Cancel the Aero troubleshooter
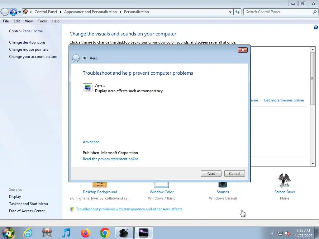This screenshot has width=319, height=239. (234, 174)
